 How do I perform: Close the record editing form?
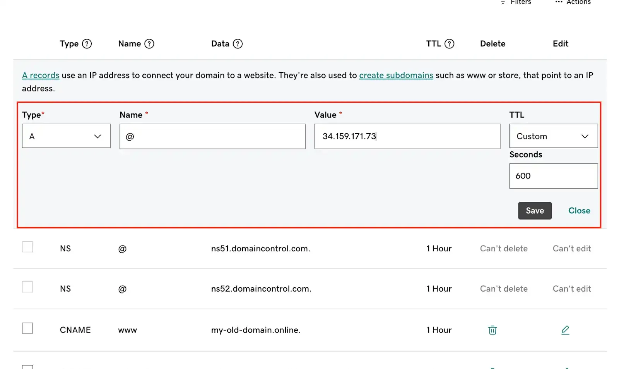tap(579, 211)
